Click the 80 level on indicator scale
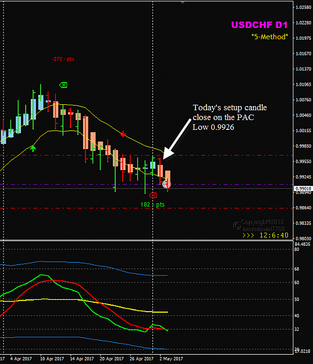Viewport: 313px width, 364px height. tap(297, 249)
